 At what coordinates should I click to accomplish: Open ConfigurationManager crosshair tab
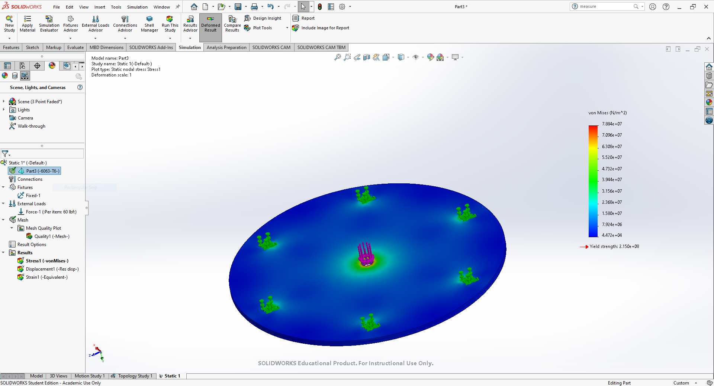(x=37, y=66)
